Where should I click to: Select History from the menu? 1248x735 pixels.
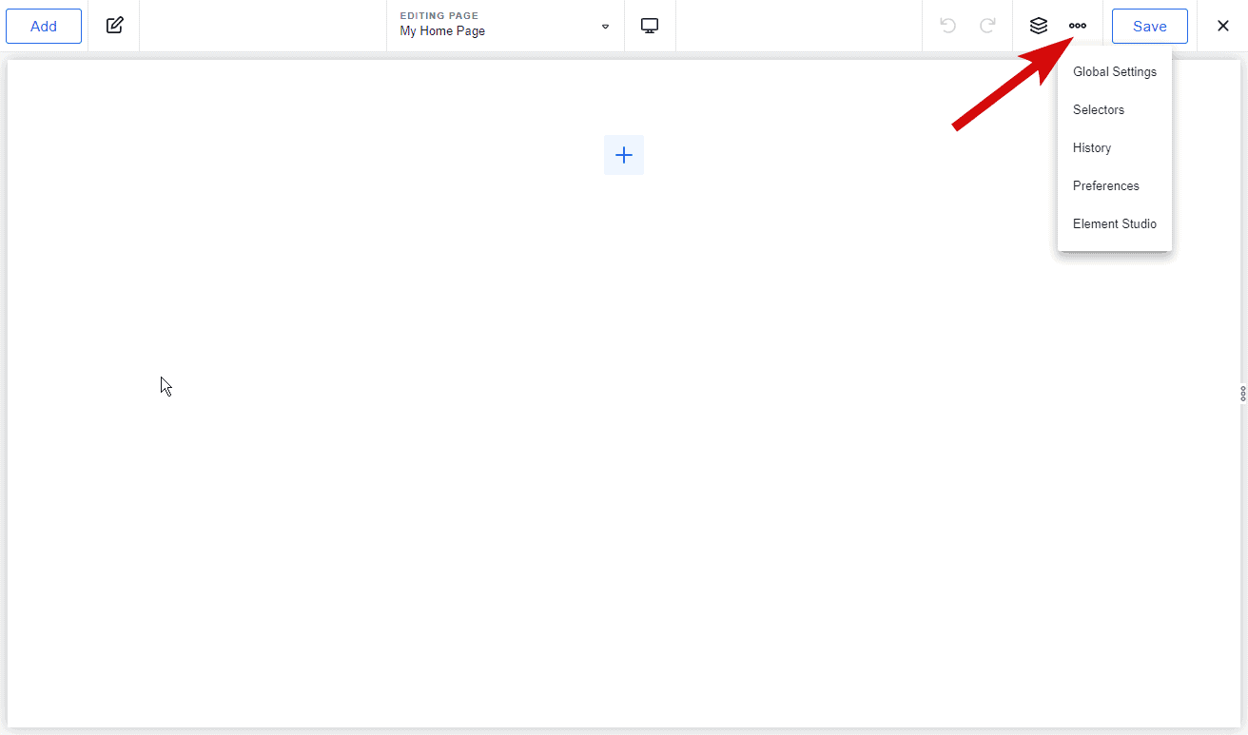click(x=1092, y=148)
